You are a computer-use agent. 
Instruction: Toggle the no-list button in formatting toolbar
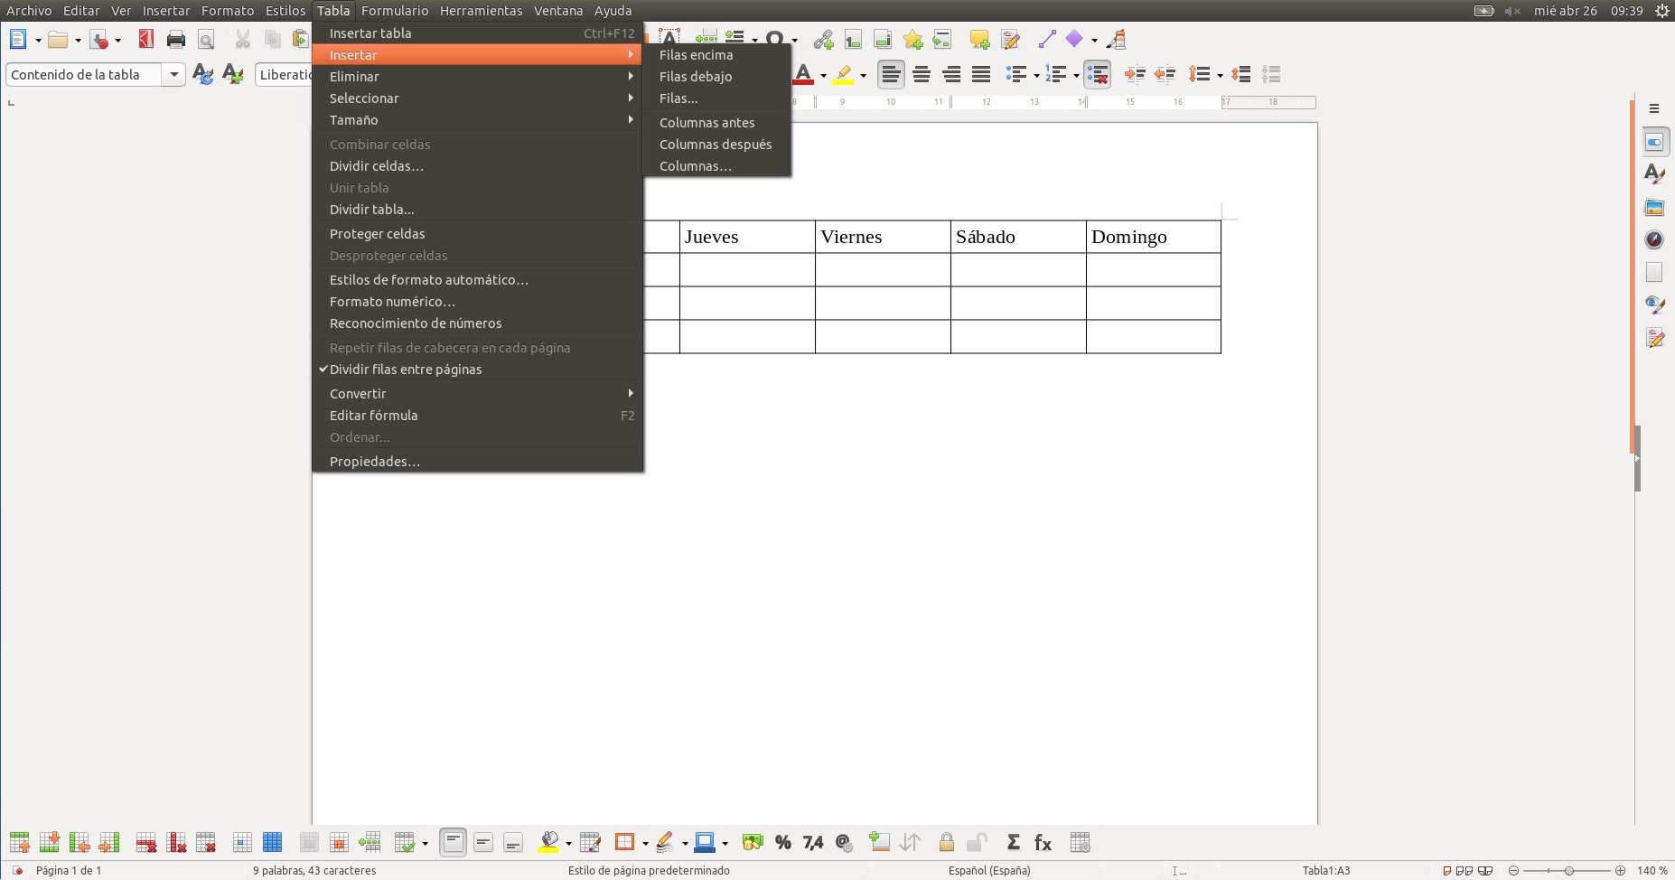[x=1098, y=74]
